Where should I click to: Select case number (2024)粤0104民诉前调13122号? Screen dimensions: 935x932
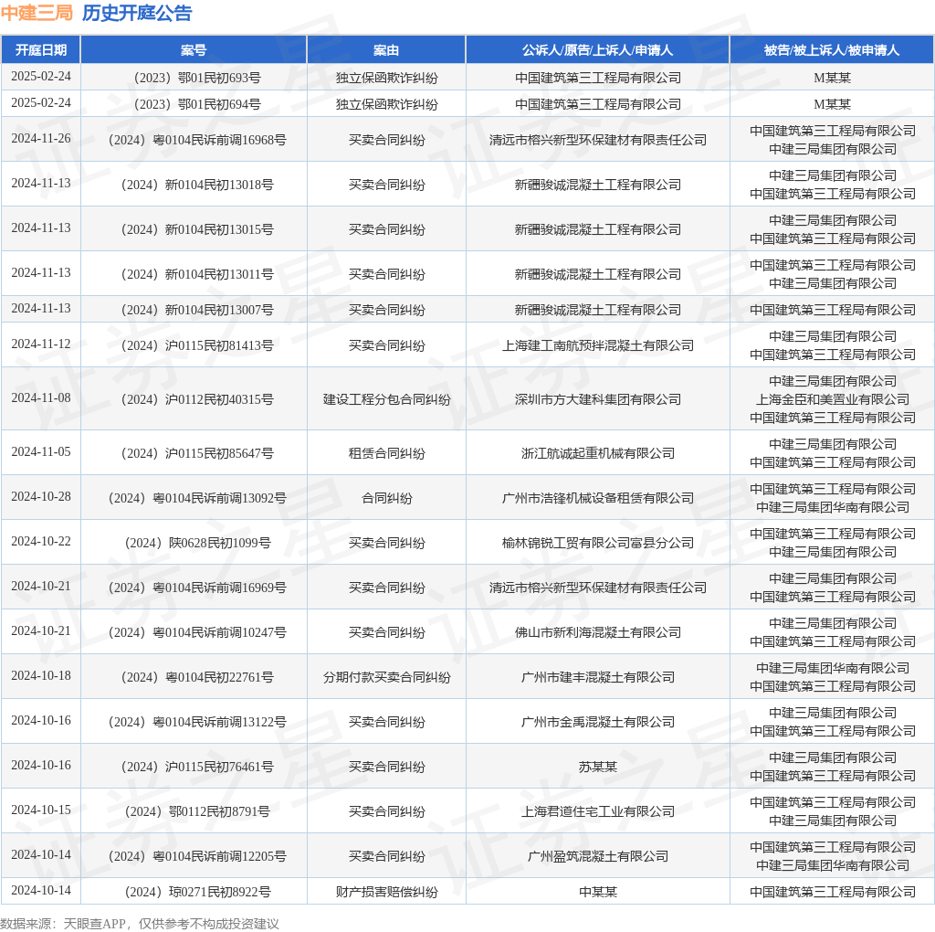[x=197, y=721]
